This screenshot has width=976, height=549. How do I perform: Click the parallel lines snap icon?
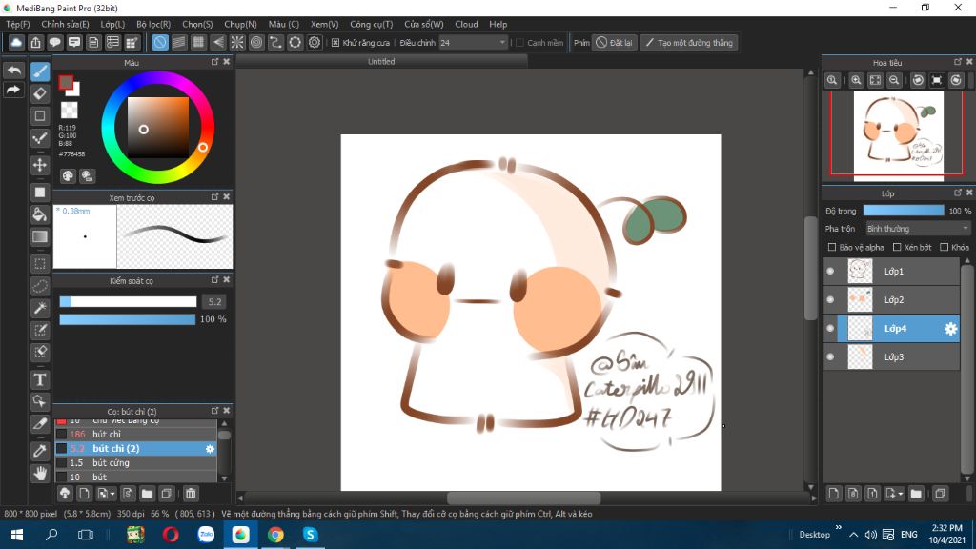click(x=179, y=42)
